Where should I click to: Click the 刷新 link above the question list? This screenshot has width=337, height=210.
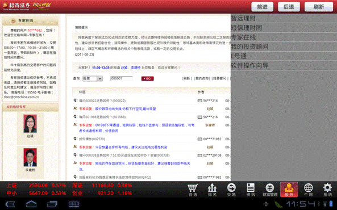click(186, 78)
